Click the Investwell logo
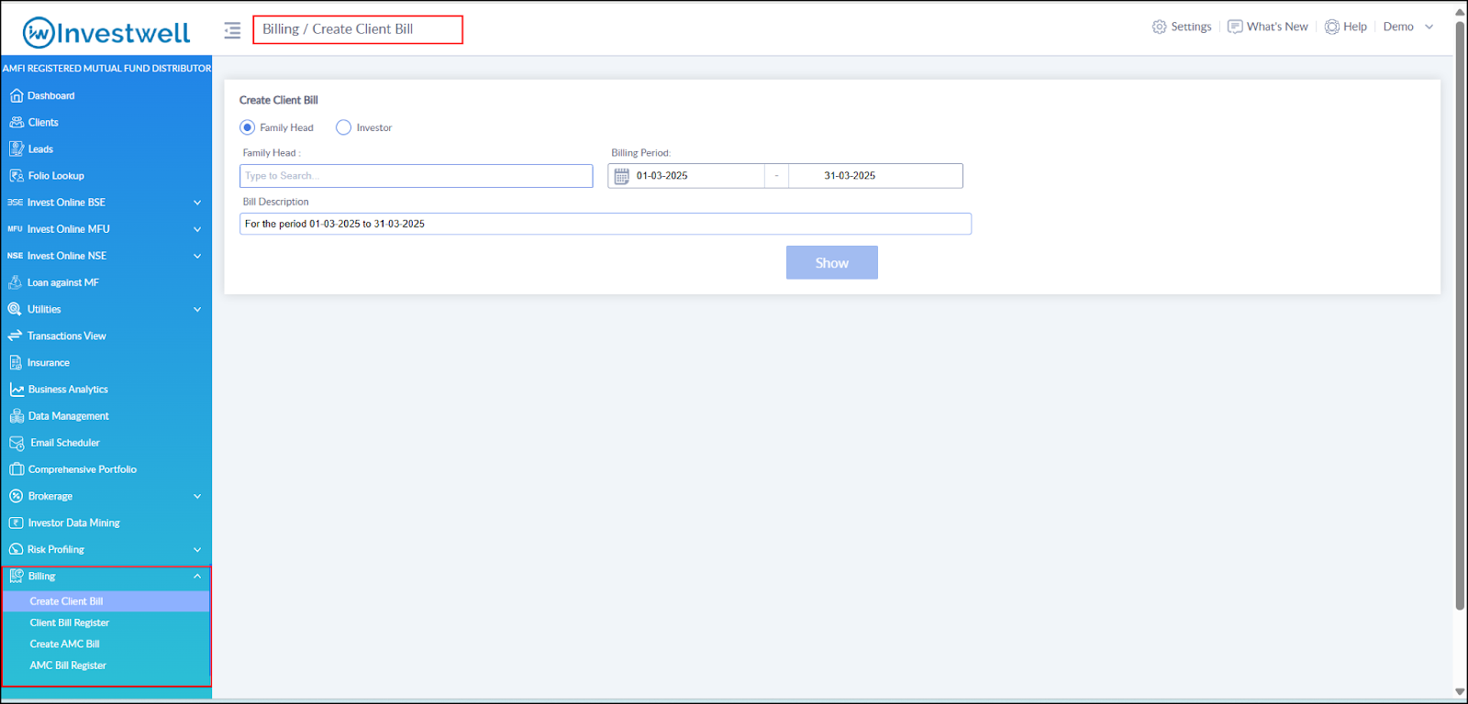1468x704 pixels. (106, 33)
